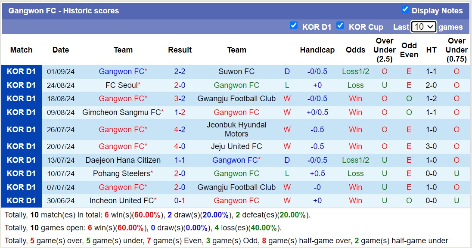Click the Suwon FC team link

click(x=236, y=71)
